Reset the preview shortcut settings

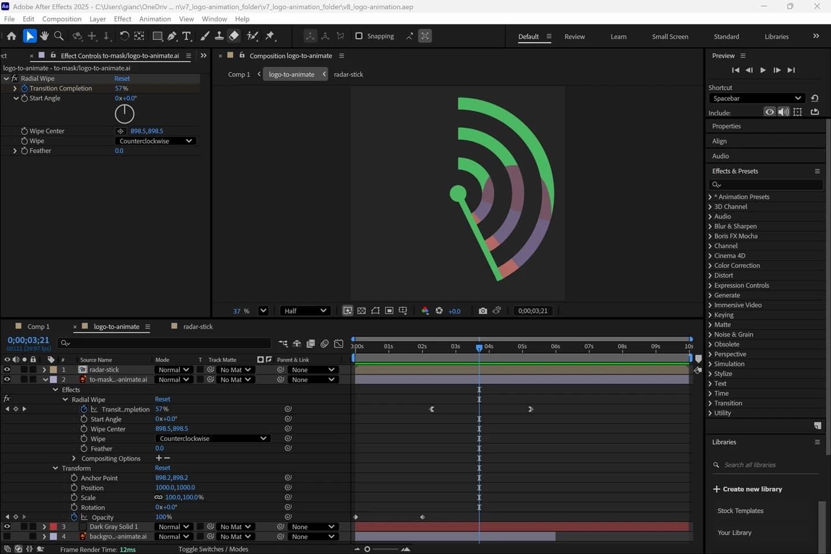(815, 98)
